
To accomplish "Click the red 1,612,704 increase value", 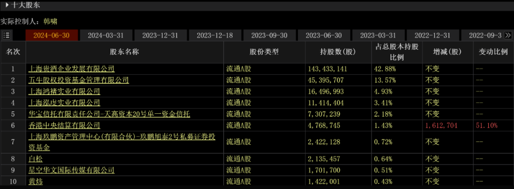I will coord(441,125).
